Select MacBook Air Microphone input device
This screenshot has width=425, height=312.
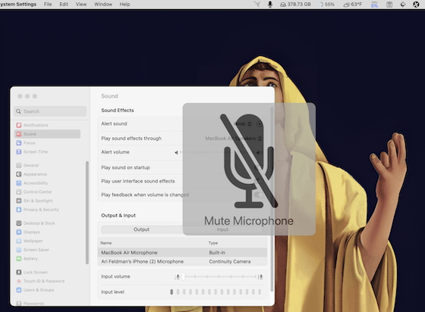(182, 252)
